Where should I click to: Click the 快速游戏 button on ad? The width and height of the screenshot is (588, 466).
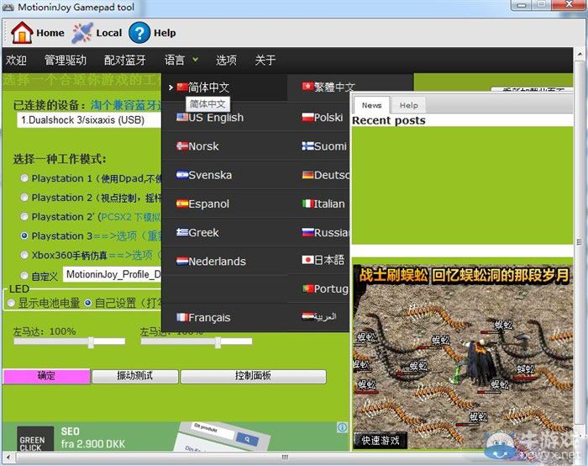[x=380, y=441]
